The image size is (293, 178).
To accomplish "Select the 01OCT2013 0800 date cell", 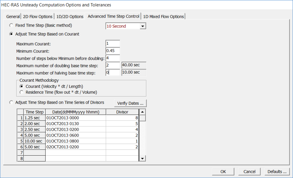I will (75, 141).
